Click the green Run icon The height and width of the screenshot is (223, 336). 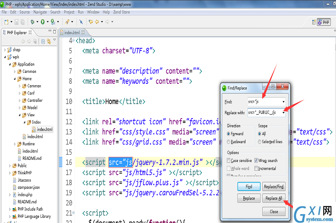pyautogui.click(x=43, y=22)
